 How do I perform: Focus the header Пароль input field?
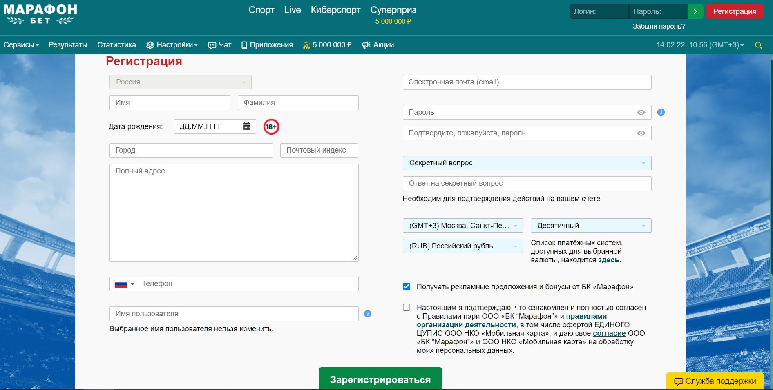(x=658, y=11)
